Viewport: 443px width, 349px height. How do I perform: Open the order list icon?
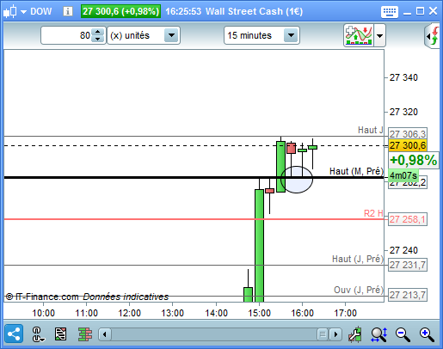tap(60, 334)
